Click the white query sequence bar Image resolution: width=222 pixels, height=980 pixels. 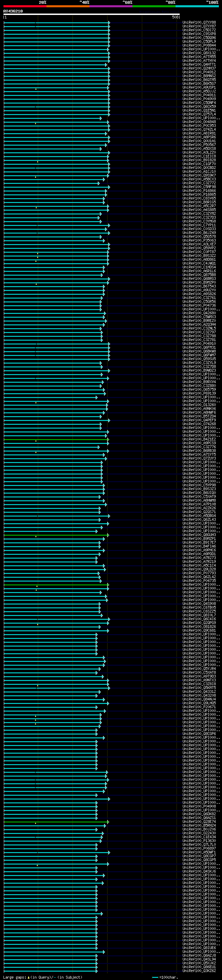click(92, 15)
